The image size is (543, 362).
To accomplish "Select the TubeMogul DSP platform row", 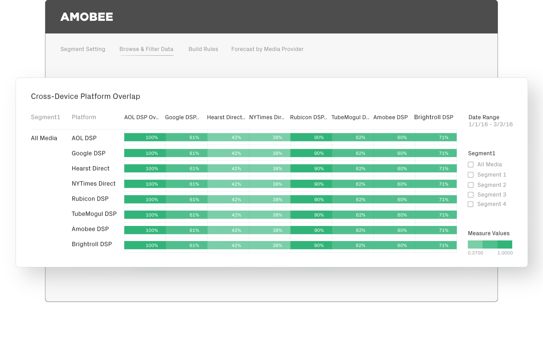I will (x=94, y=214).
